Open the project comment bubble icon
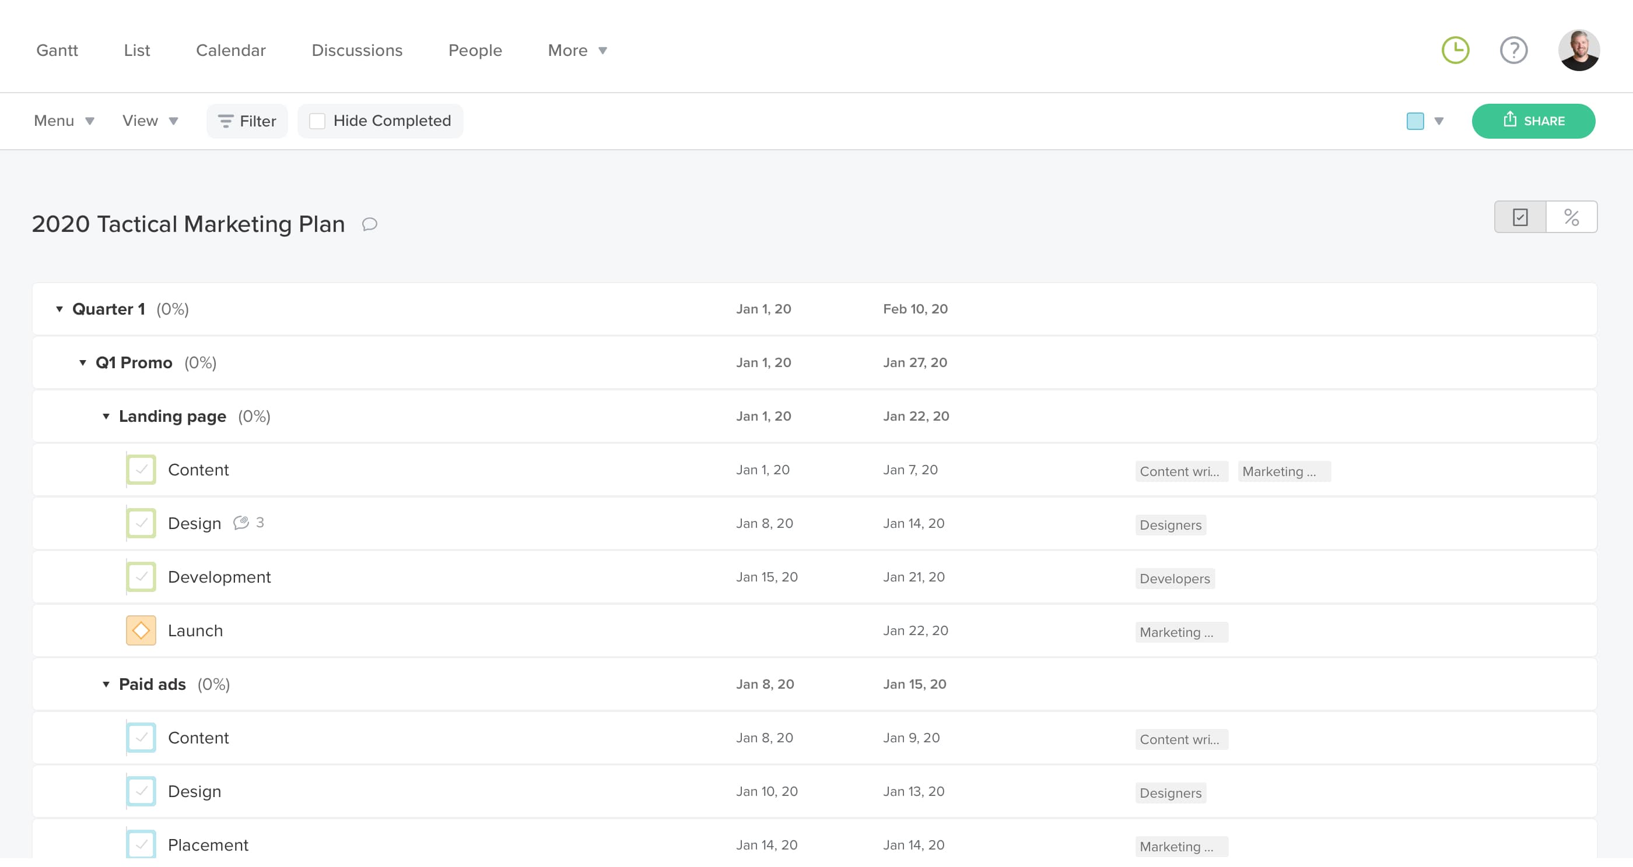This screenshot has width=1633, height=867. click(370, 224)
